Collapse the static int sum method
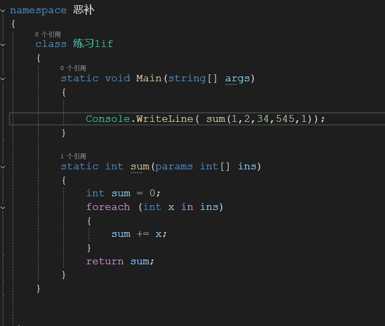The height and width of the screenshot is (326, 385). coord(3,167)
